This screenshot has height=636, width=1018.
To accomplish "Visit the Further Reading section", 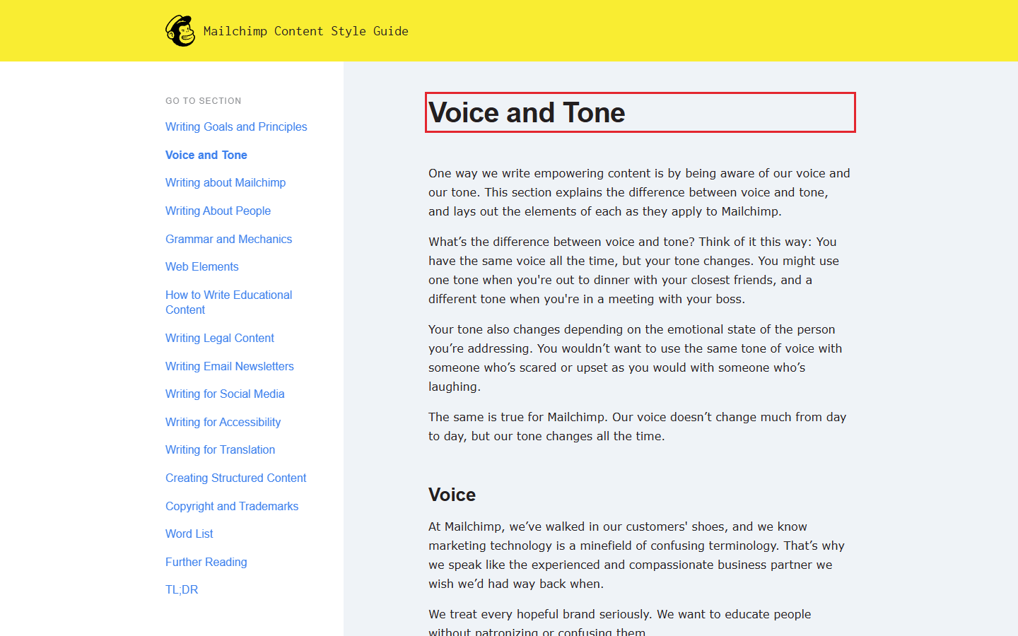I will (206, 562).
